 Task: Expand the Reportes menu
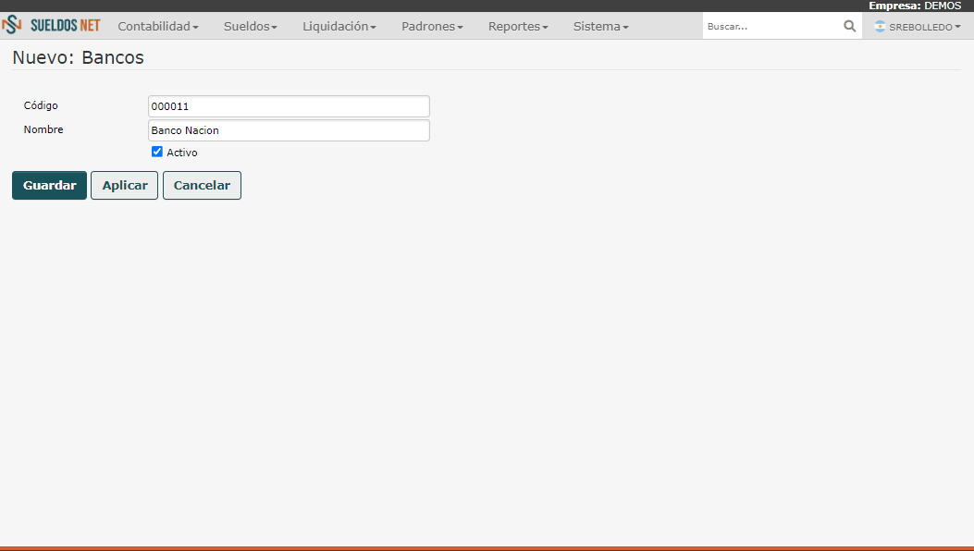(x=518, y=26)
